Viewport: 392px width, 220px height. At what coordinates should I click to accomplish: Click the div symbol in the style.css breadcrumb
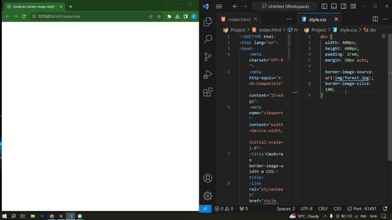click(x=373, y=30)
